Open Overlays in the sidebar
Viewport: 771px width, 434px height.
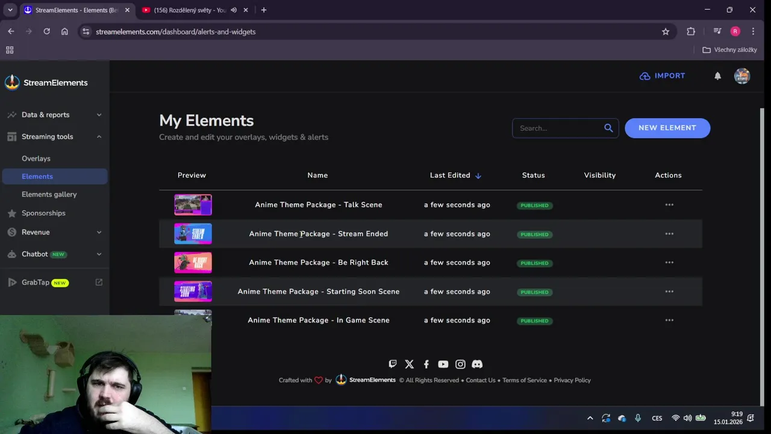[36, 159]
